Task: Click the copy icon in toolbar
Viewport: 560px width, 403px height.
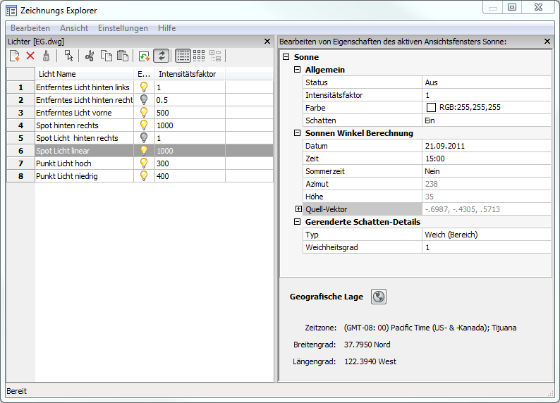Action: click(x=106, y=56)
